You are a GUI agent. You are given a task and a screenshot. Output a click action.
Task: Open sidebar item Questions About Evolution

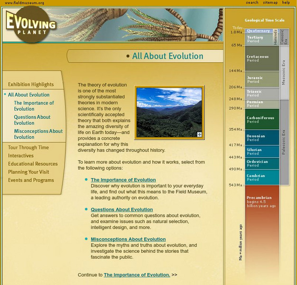[32, 120]
